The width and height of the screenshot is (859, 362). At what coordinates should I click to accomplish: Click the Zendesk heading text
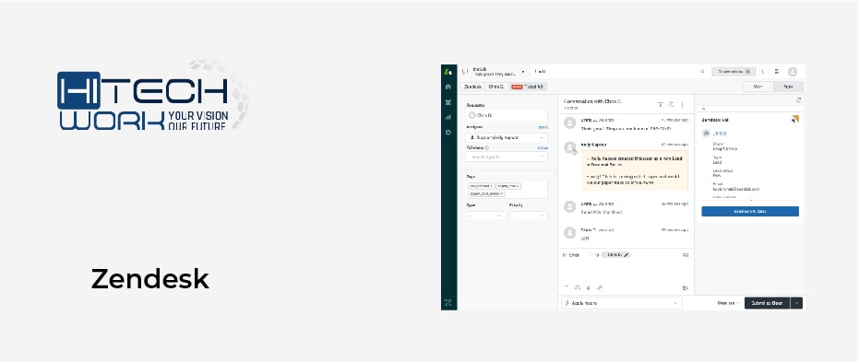click(150, 279)
